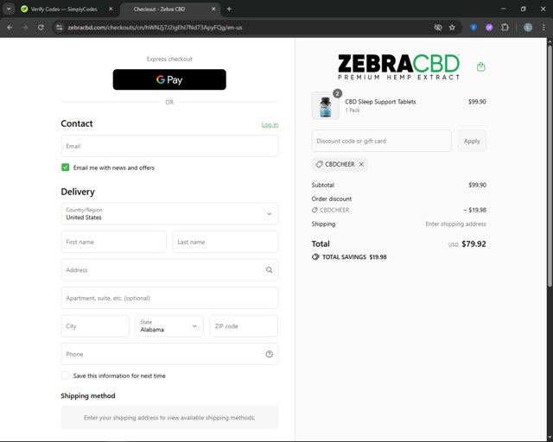
Task: Open the purple round extension icon
Action: (489, 28)
